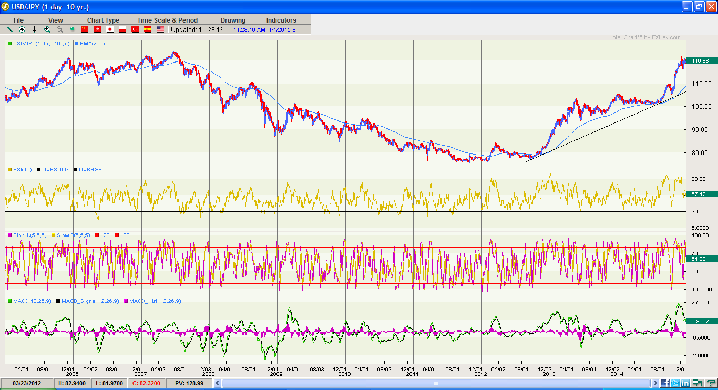Image resolution: width=718 pixels, height=390 pixels.
Task: Toggle the RSI(14) legend marker
Action: click(x=9, y=170)
